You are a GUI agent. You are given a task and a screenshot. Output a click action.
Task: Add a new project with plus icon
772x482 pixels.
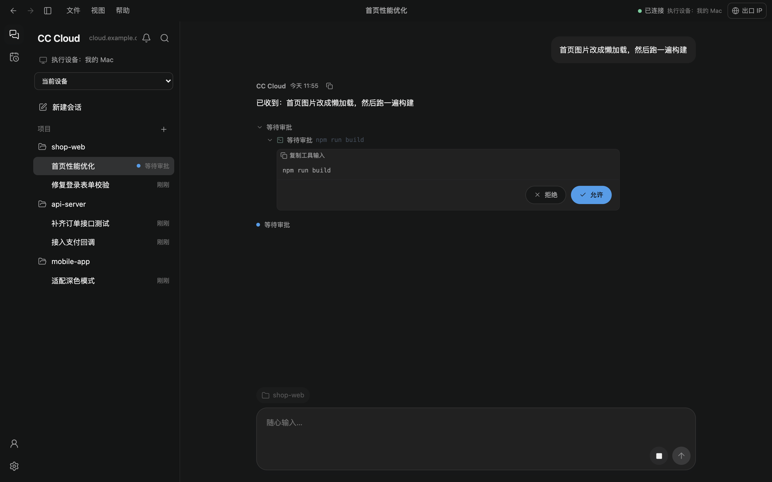pos(164,129)
